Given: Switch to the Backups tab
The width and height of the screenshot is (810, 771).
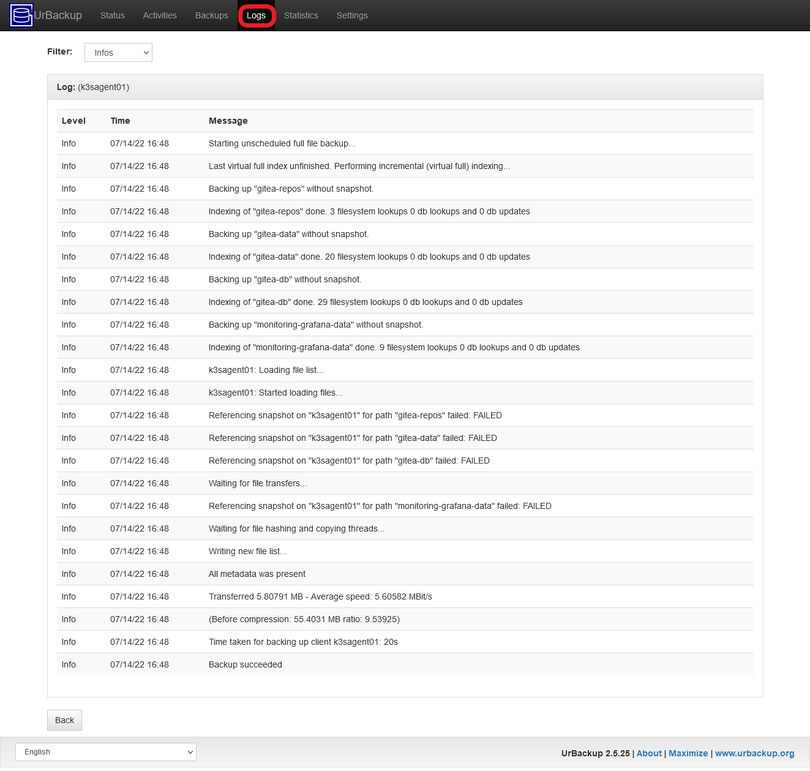Looking at the screenshot, I should pyautogui.click(x=212, y=15).
